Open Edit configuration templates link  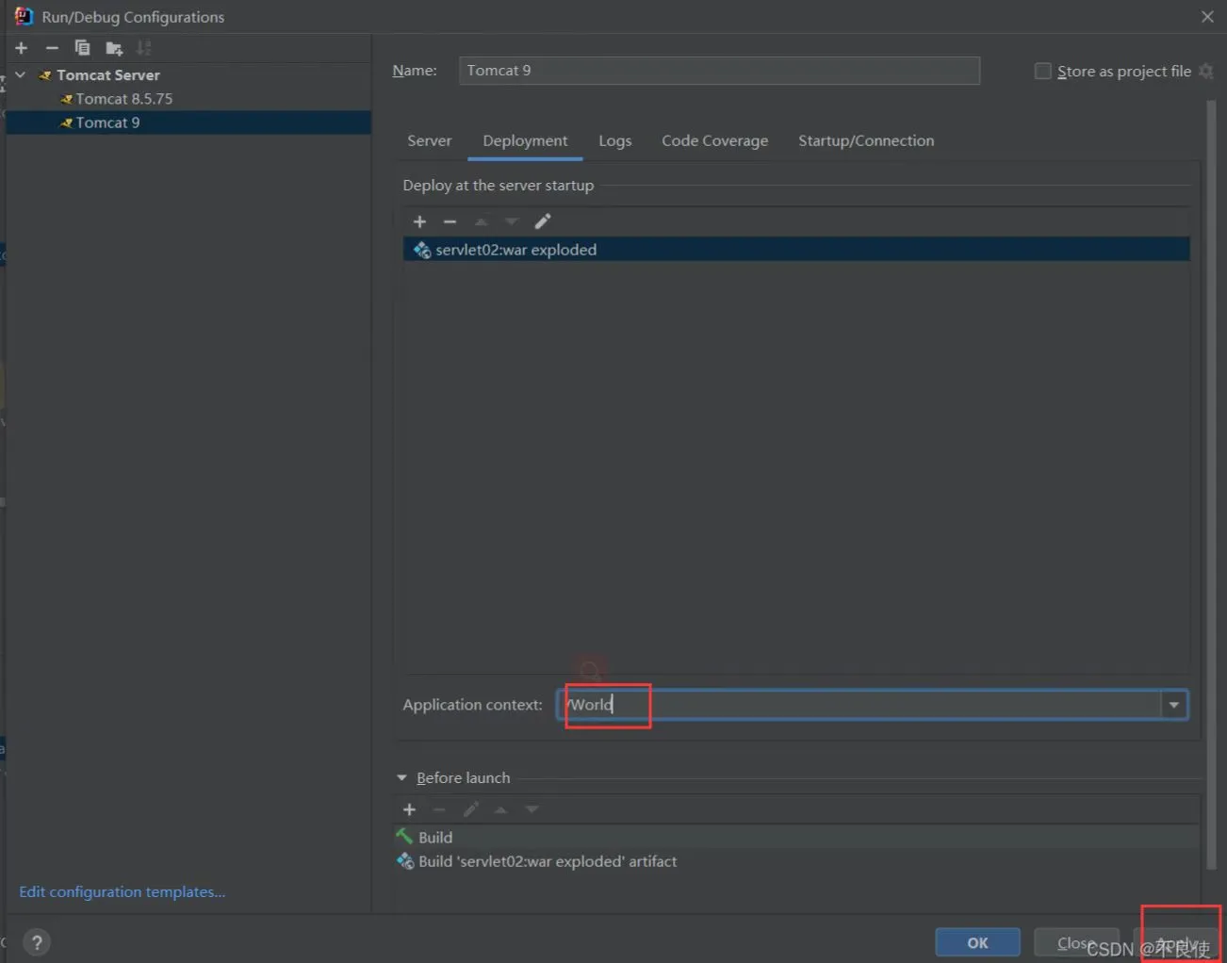pyautogui.click(x=123, y=891)
